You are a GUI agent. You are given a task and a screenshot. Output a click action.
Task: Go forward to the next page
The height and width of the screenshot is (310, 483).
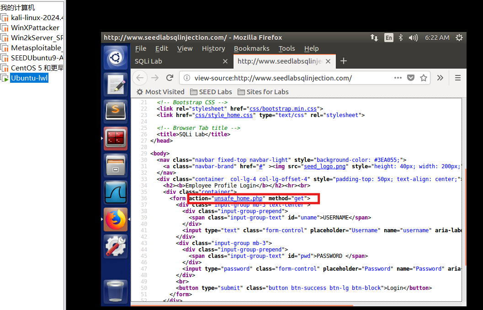(155, 78)
